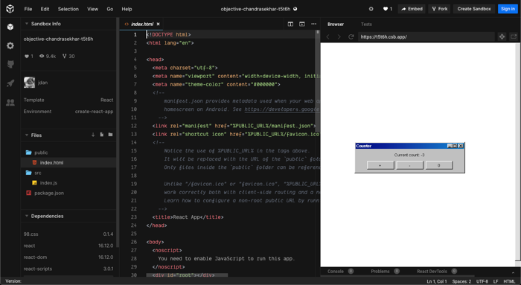This screenshot has height=285, width=521.
Task: Click LF line ending in status bar
Action: click(496, 281)
